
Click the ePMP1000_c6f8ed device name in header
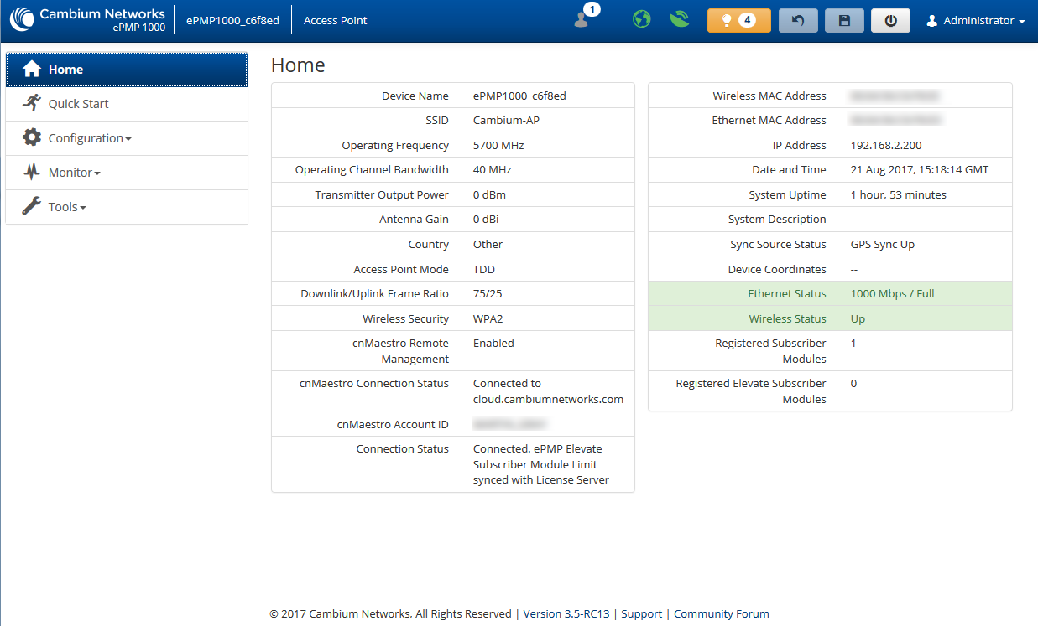point(232,20)
